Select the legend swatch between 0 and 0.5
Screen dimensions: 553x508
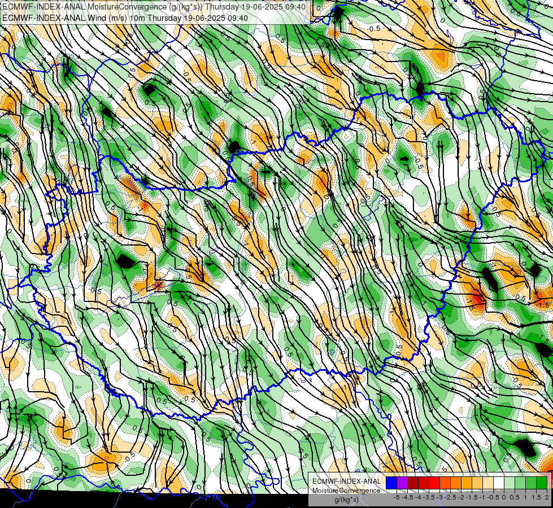510,483
